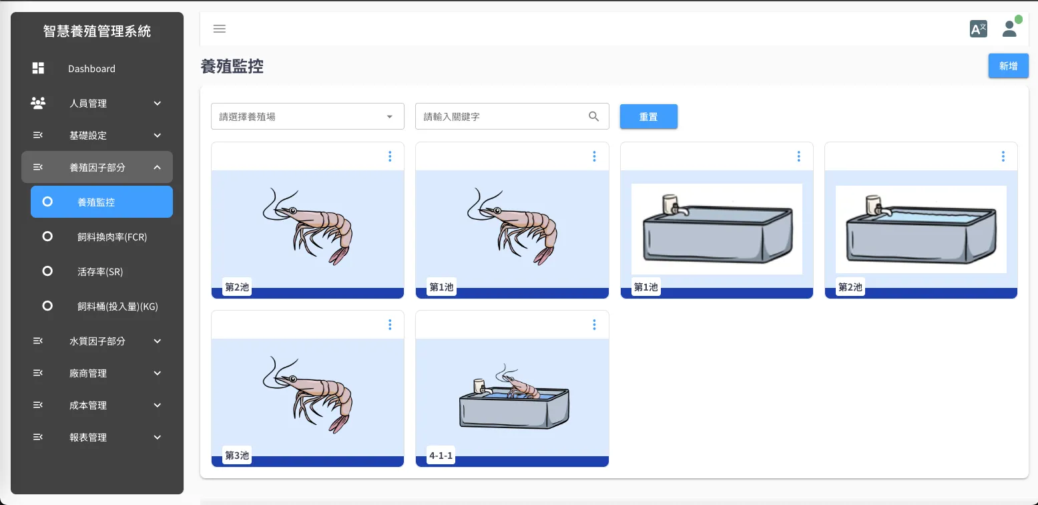Expand the 人員管理 menu
The image size is (1038, 505).
coord(97,103)
